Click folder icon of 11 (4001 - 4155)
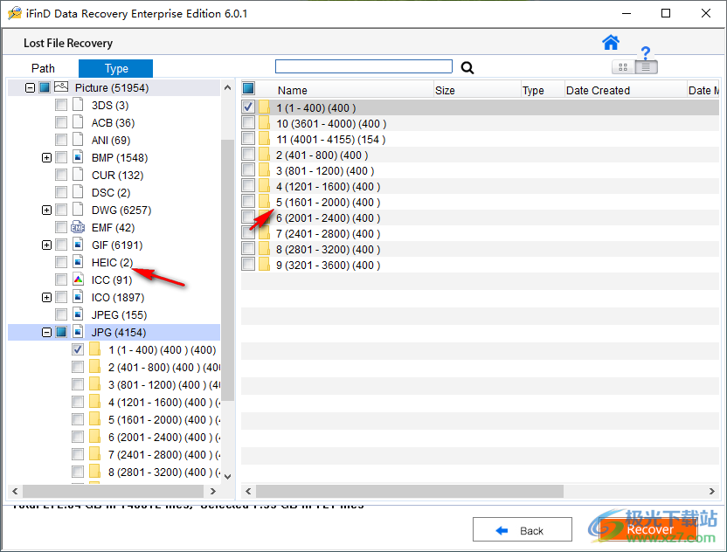727x552 pixels. point(264,139)
